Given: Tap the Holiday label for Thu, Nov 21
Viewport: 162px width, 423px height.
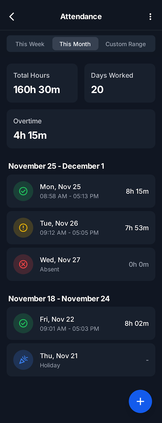Looking at the screenshot, I should (50, 365).
